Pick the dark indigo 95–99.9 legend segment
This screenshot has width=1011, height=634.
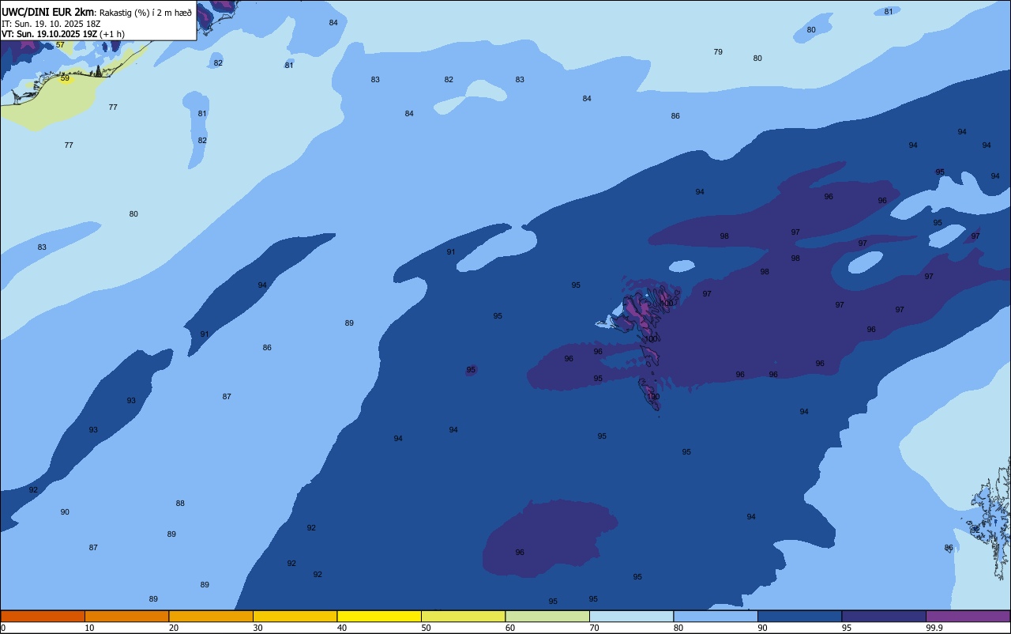(x=884, y=616)
